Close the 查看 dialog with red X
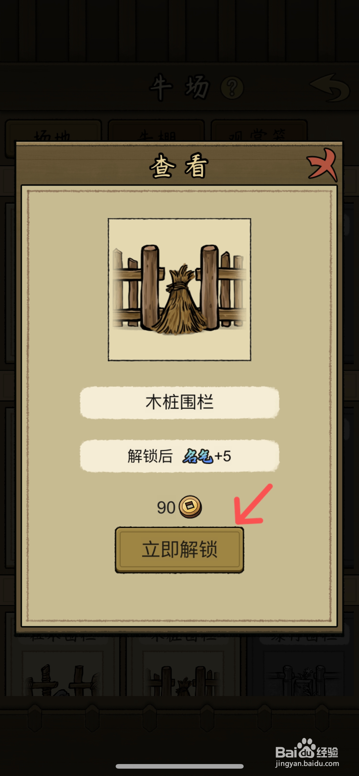This screenshot has height=776, width=359. pyautogui.click(x=322, y=164)
